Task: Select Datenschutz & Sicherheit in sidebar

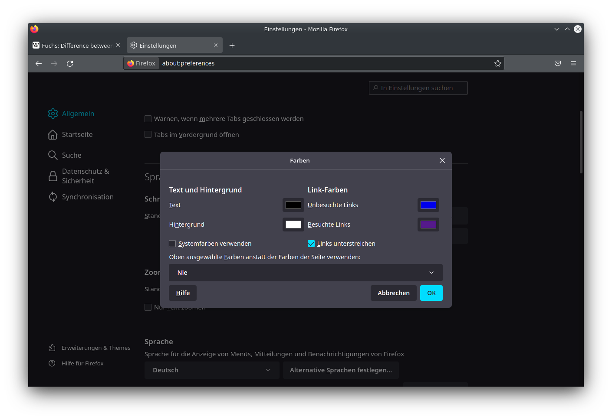Action: pyautogui.click(x=78, y=176)
